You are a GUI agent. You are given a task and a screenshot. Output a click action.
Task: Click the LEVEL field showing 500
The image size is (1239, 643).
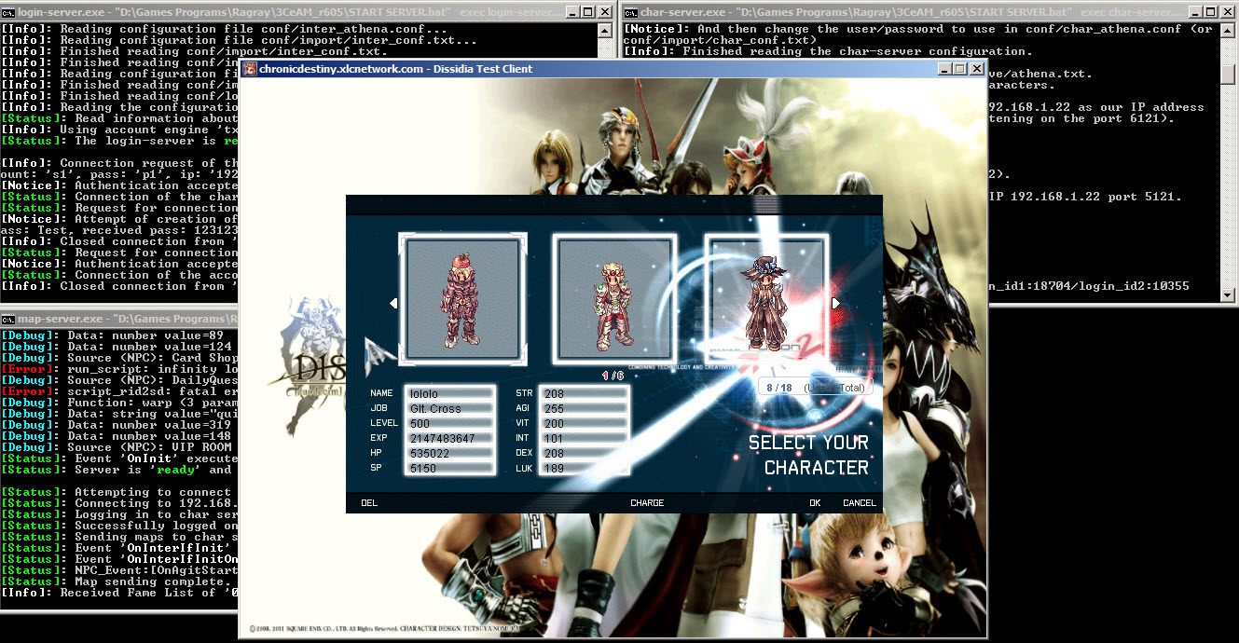click(x=450, y=423)
